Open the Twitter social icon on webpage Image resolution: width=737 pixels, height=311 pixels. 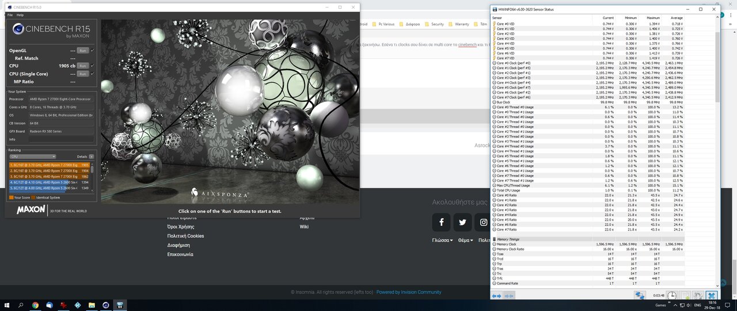click(462, 222)
